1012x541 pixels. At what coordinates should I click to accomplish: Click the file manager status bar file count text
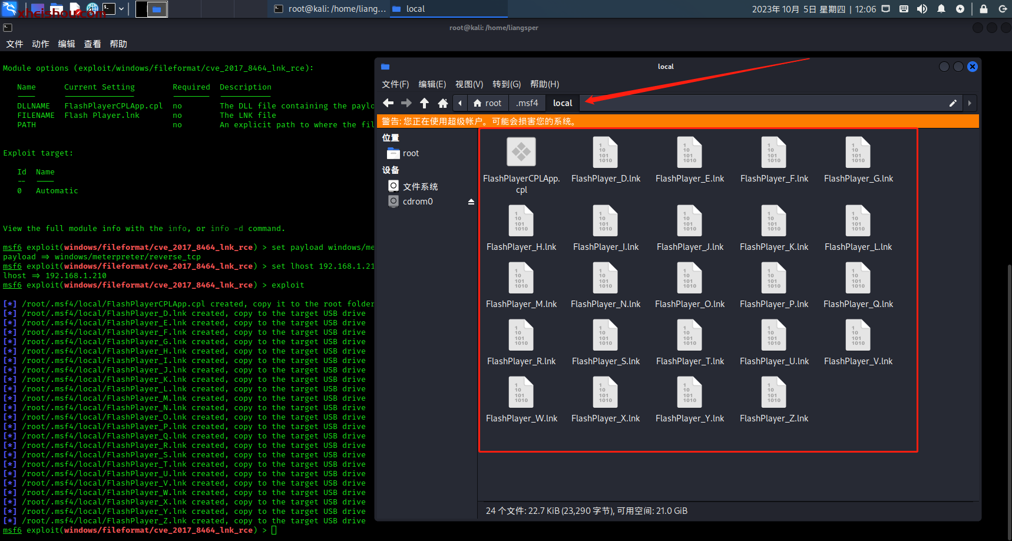(x=587, y=511)
